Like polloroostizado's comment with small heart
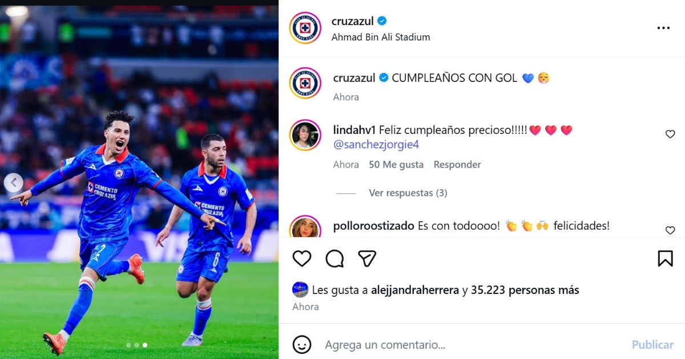Viewport: 685px width, 359px height. coord(670,230)
